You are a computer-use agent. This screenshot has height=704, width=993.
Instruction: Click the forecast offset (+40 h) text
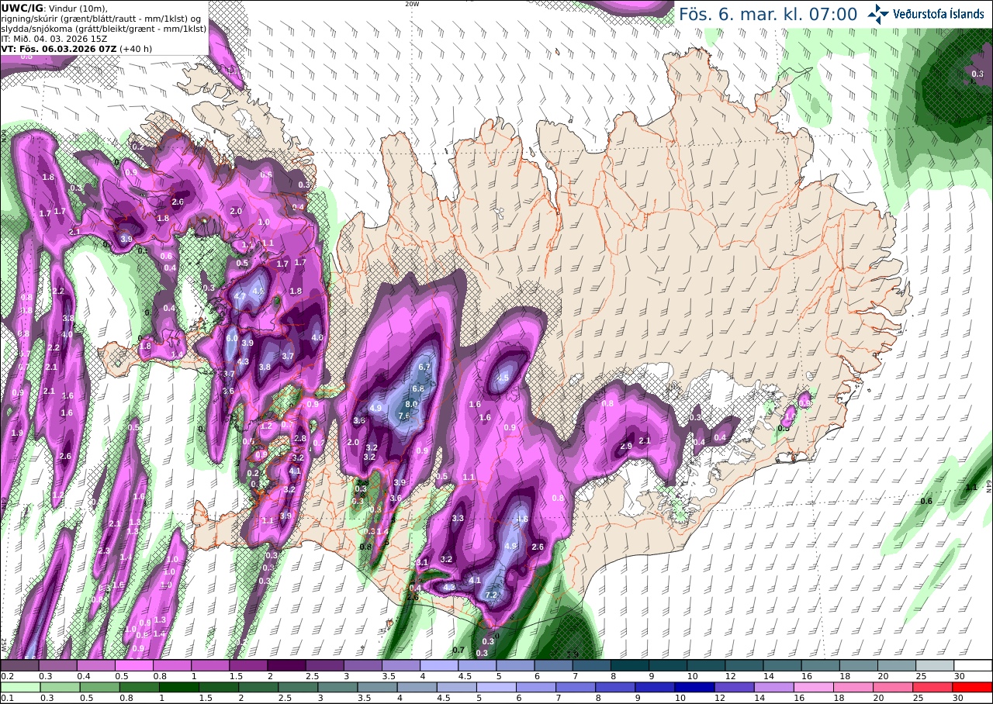click(x=135, y=49)
